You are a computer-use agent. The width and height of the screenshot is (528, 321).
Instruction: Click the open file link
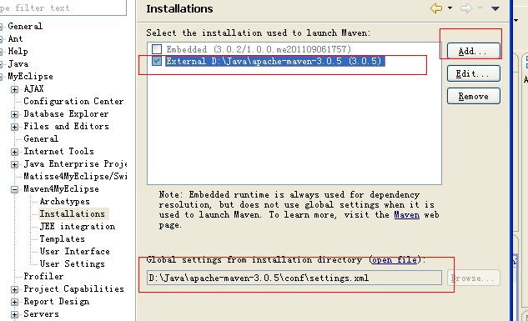pyautogui.click(x=395, y=260)
